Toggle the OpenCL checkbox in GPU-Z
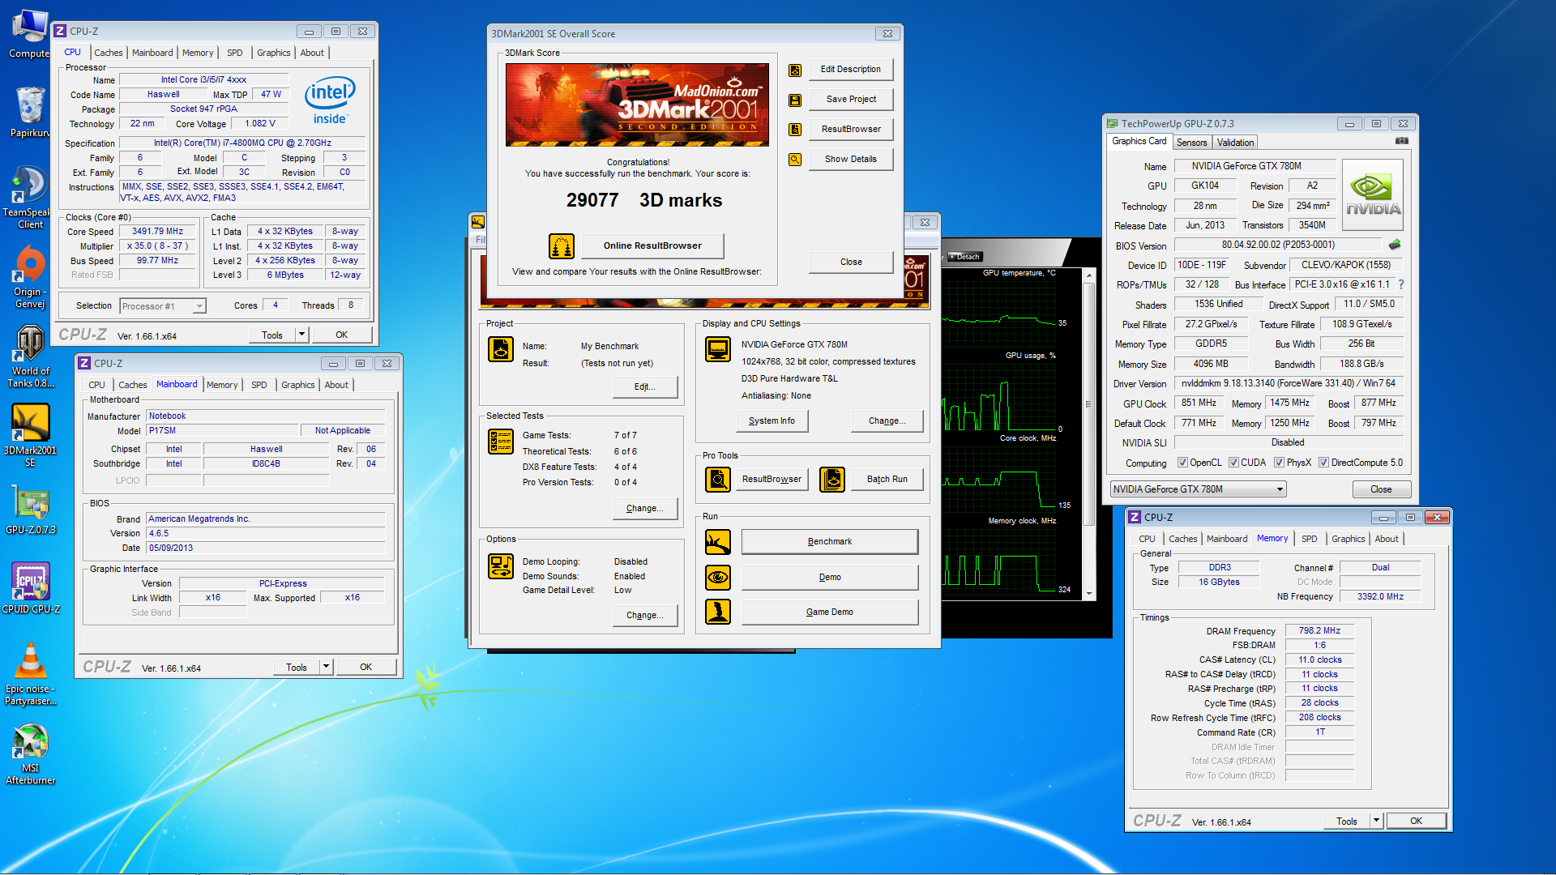The height and width of the screenshot is (875, 1556). (1182, 463)
